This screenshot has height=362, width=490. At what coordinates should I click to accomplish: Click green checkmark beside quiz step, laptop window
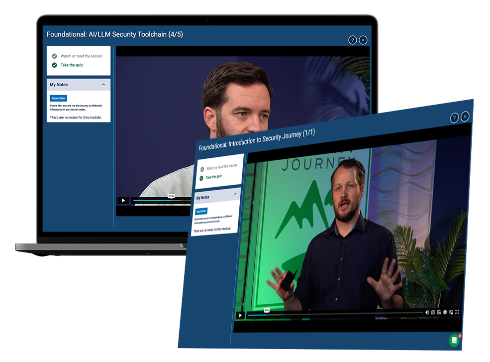[x=54, y=65]
